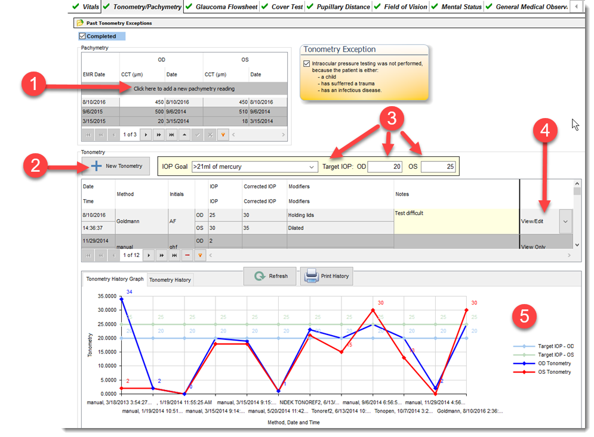Viewport: 594px width, 437px height.
Task: Click the pachymetry grid filter funnel icon
Action: click(x=223, y=135)
